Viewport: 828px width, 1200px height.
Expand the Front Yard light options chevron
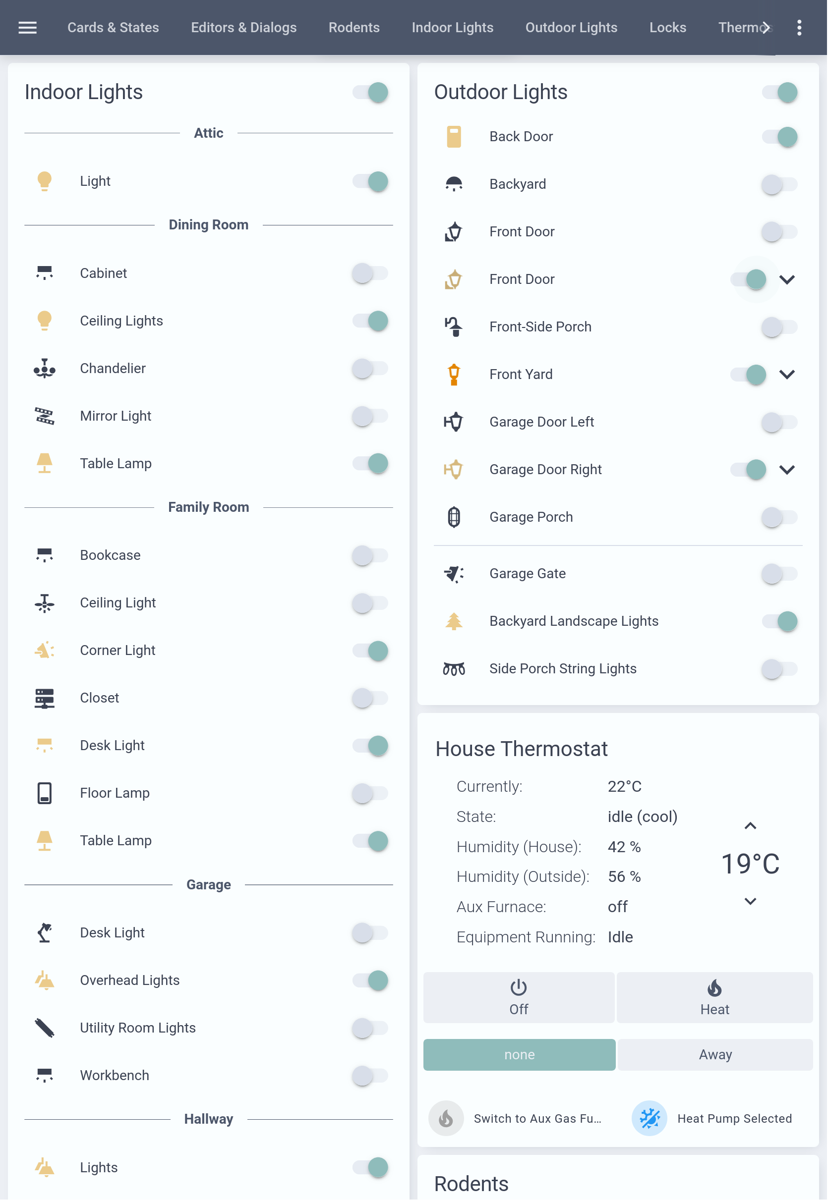coord(788,375)
